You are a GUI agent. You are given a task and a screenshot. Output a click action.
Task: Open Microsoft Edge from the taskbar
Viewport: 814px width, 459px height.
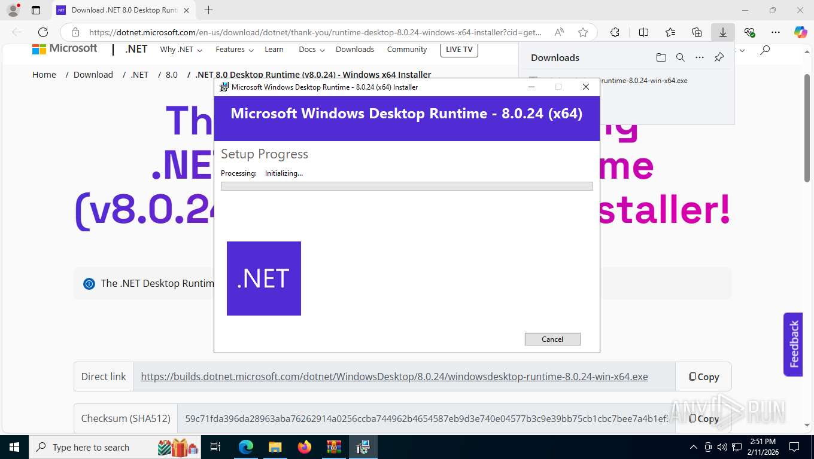tap(246, 447)
